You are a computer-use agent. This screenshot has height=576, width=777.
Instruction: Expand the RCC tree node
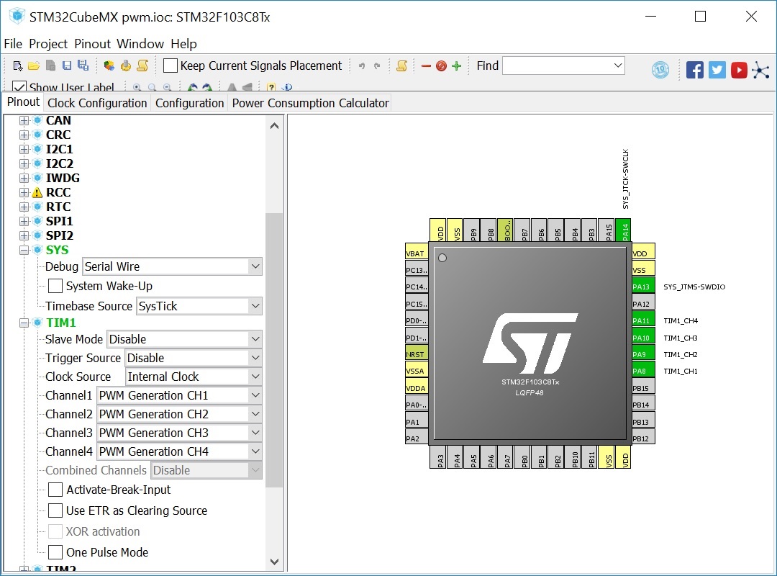point(24,192)
